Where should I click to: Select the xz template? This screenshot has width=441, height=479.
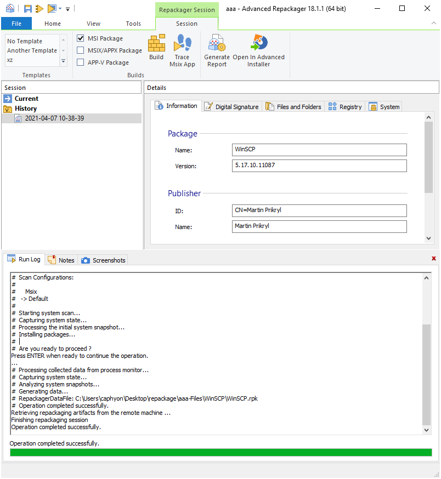pos(10,60)
